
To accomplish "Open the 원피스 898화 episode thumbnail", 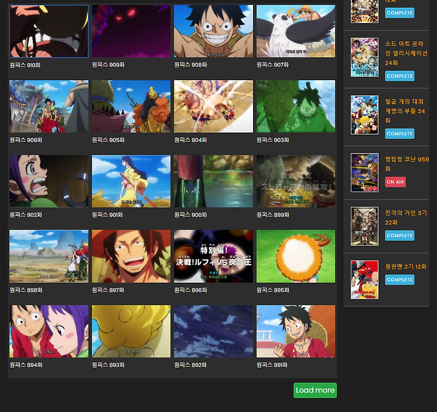I will pyautogui.click(x=49, y=256).
